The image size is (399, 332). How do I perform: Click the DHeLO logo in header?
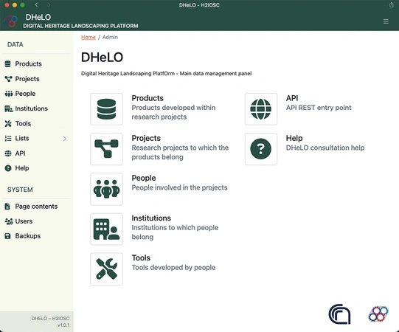pyautogui.click(x=10, y=21)
